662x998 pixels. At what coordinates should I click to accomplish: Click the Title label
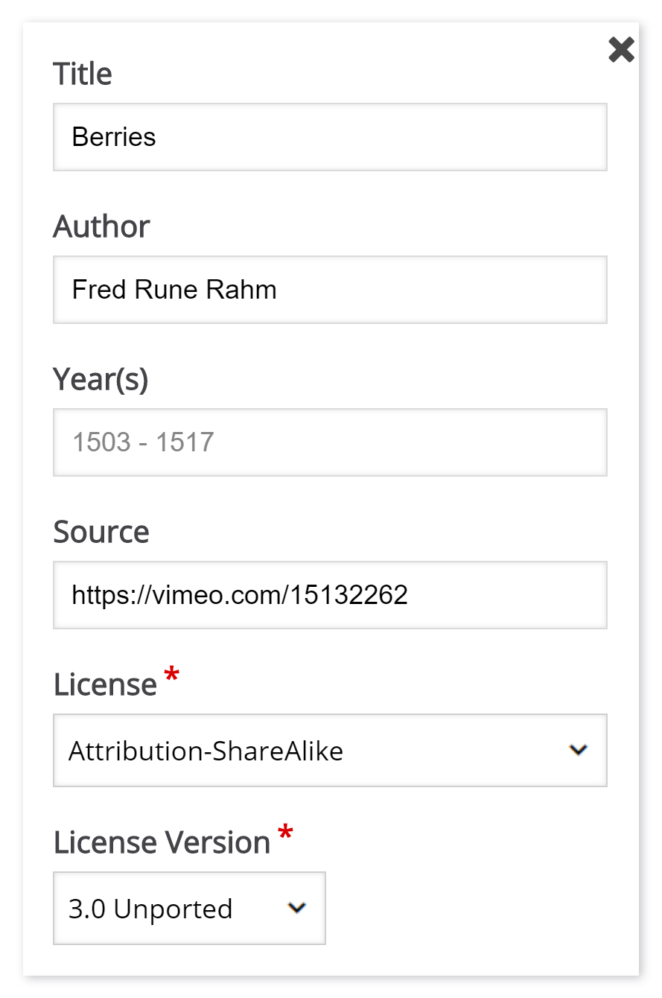click(x=83, y=74)
